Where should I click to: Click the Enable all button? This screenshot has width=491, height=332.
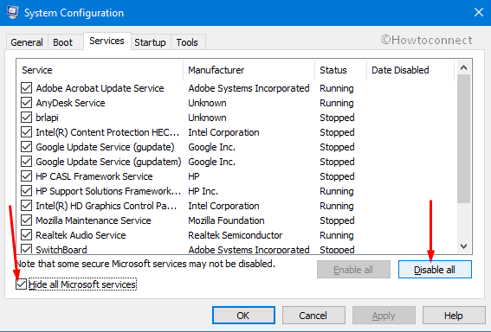353,269
